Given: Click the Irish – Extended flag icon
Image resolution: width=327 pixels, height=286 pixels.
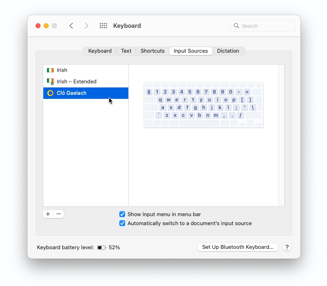Looking at the screenshot, I should [50, 81].
